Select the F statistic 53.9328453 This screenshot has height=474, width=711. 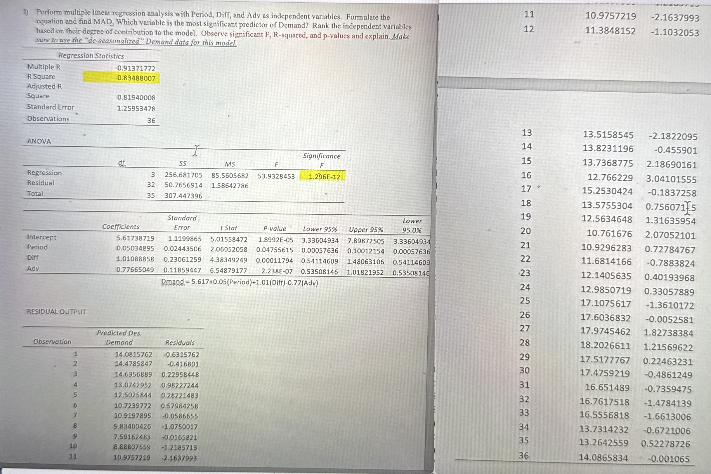pyautogui.click(x=276, y=176)
